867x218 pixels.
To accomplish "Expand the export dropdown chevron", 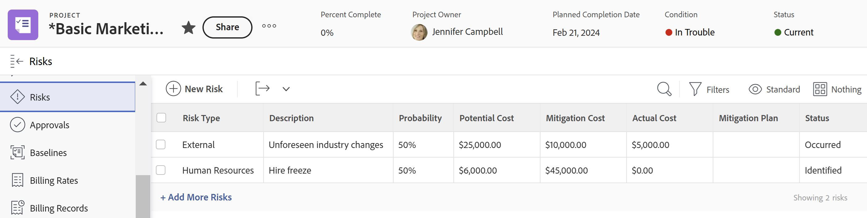I will (x=286, y=89).
